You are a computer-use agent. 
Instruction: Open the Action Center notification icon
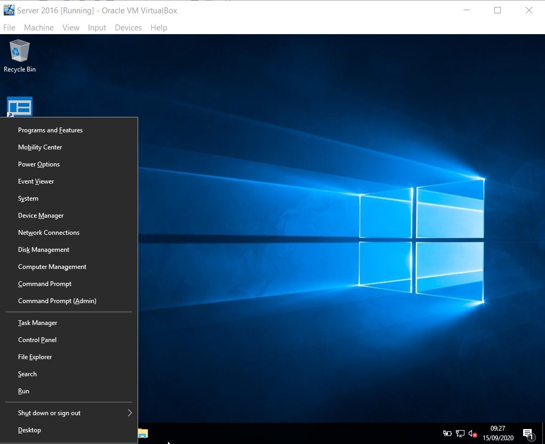click(x=528, y=434)
